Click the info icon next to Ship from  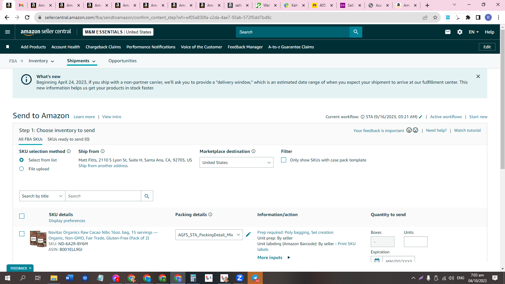click(103, 151)
